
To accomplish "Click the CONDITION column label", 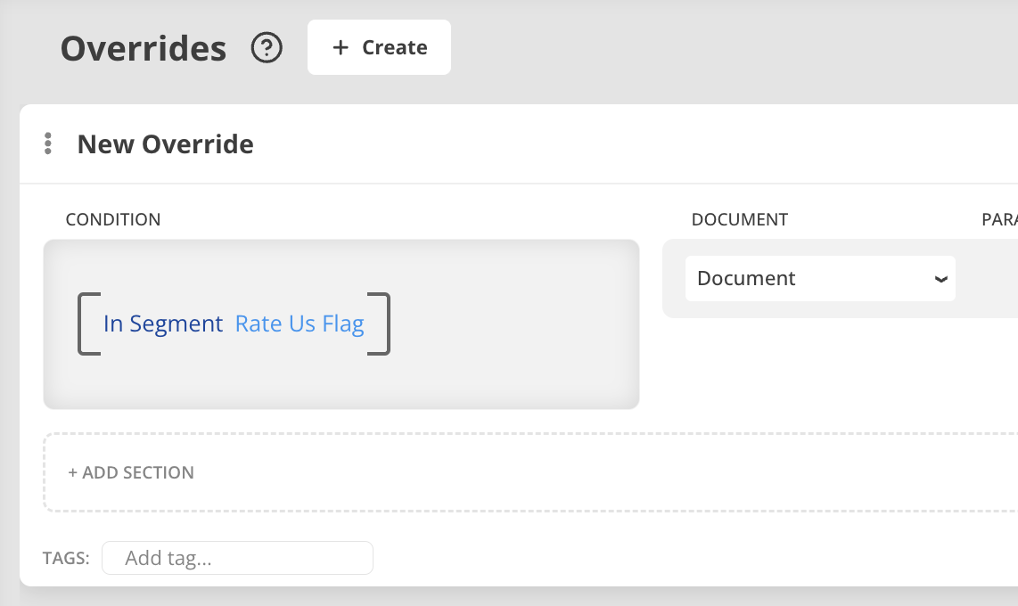I will click(113, 220).
